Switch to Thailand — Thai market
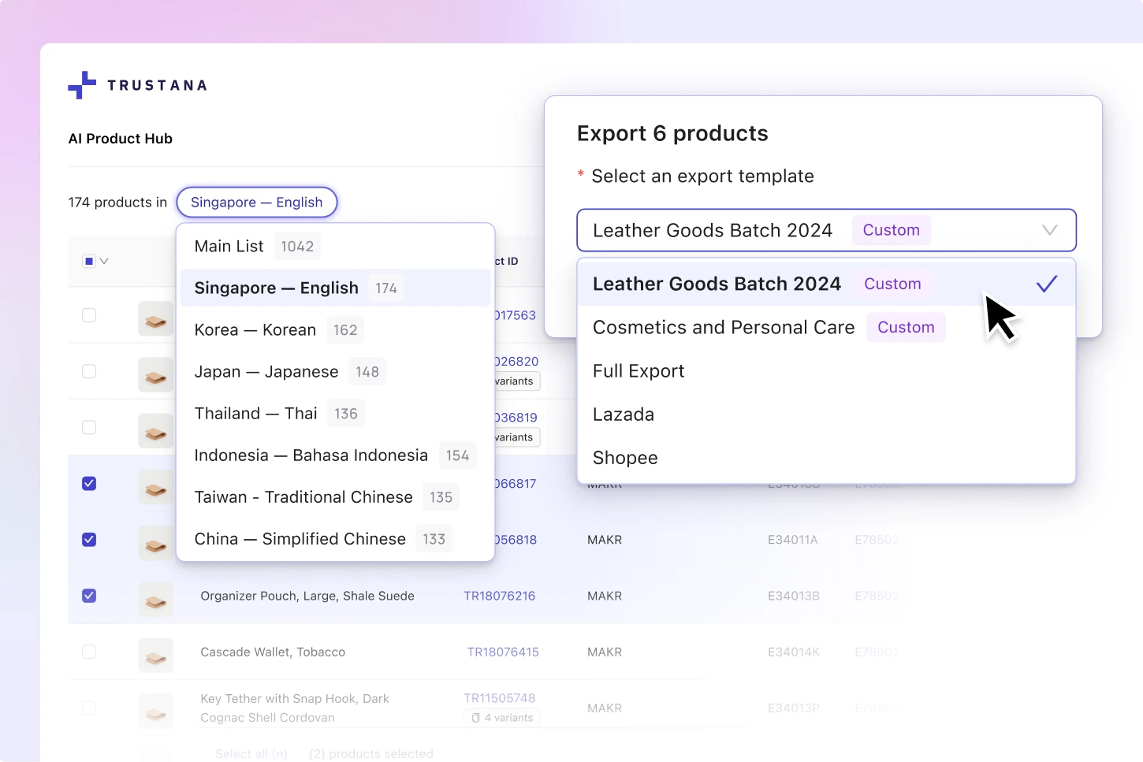This screenshot has height=762, width=1143. (335, 414)
